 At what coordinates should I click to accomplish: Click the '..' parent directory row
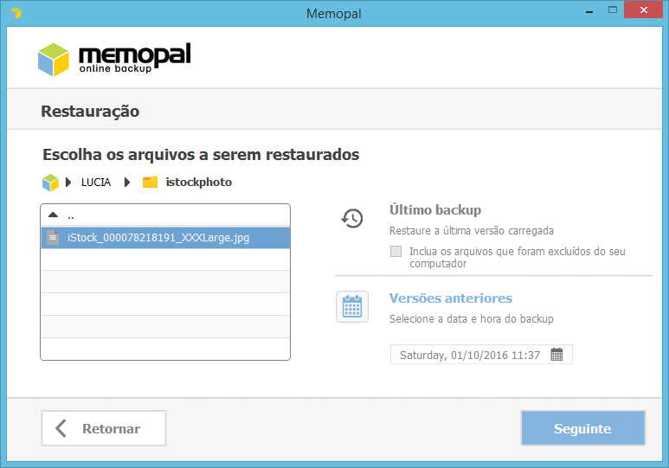point(165,215)
